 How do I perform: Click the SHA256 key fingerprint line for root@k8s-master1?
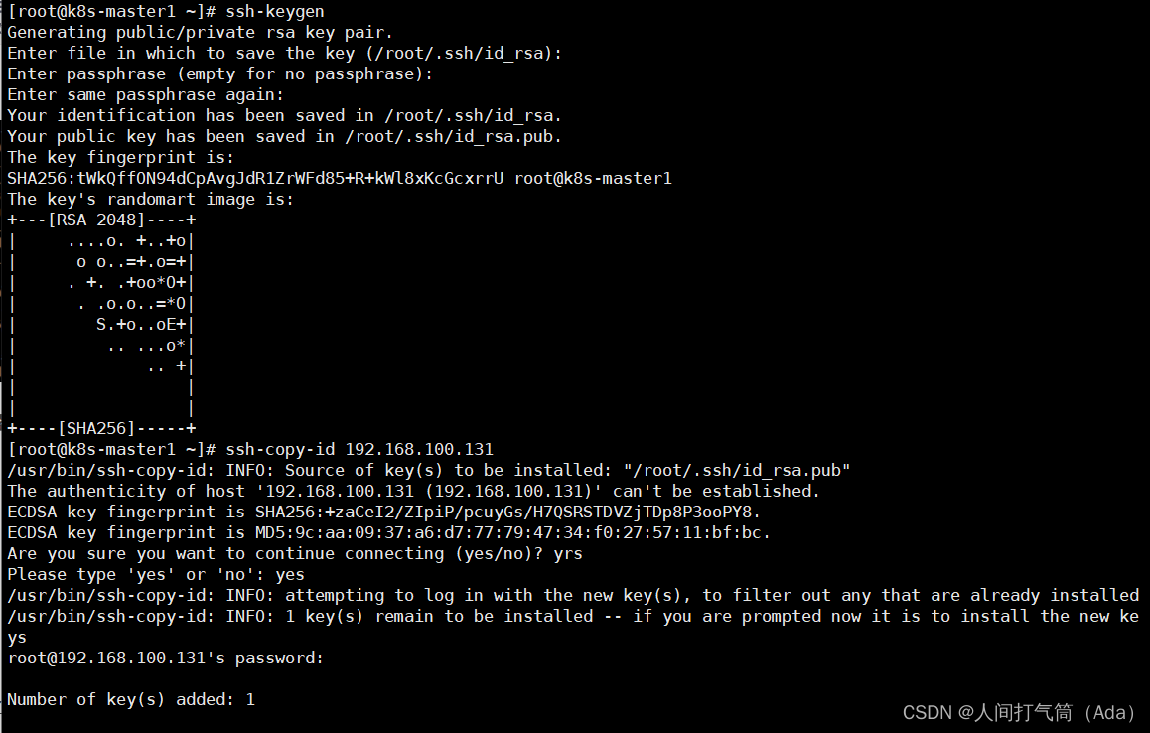coord(340,178)
